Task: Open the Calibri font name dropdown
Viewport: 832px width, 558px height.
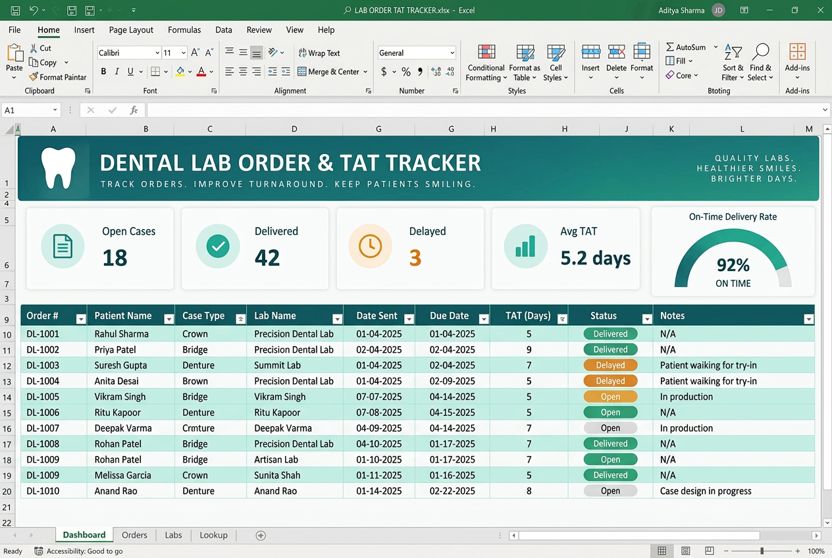Action: point(157,53)
